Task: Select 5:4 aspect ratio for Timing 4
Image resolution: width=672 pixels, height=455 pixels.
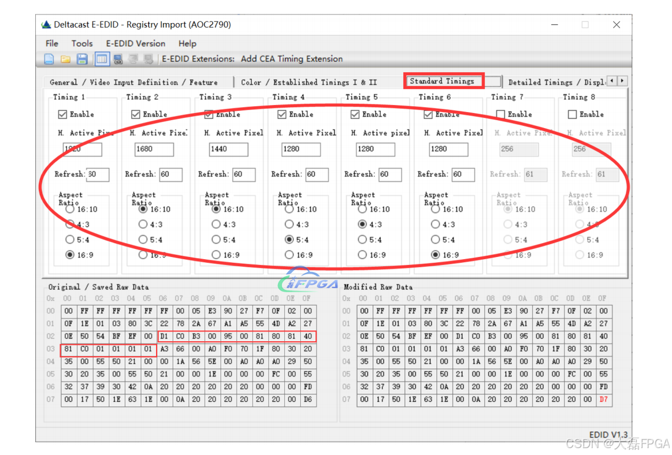Action: point(289,240)
